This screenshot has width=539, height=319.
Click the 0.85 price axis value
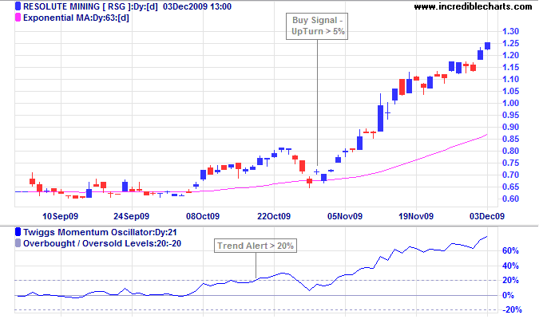(510, 139)
